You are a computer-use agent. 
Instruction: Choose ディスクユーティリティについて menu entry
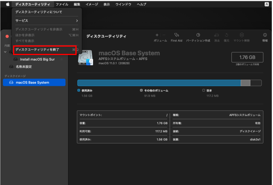47,12
